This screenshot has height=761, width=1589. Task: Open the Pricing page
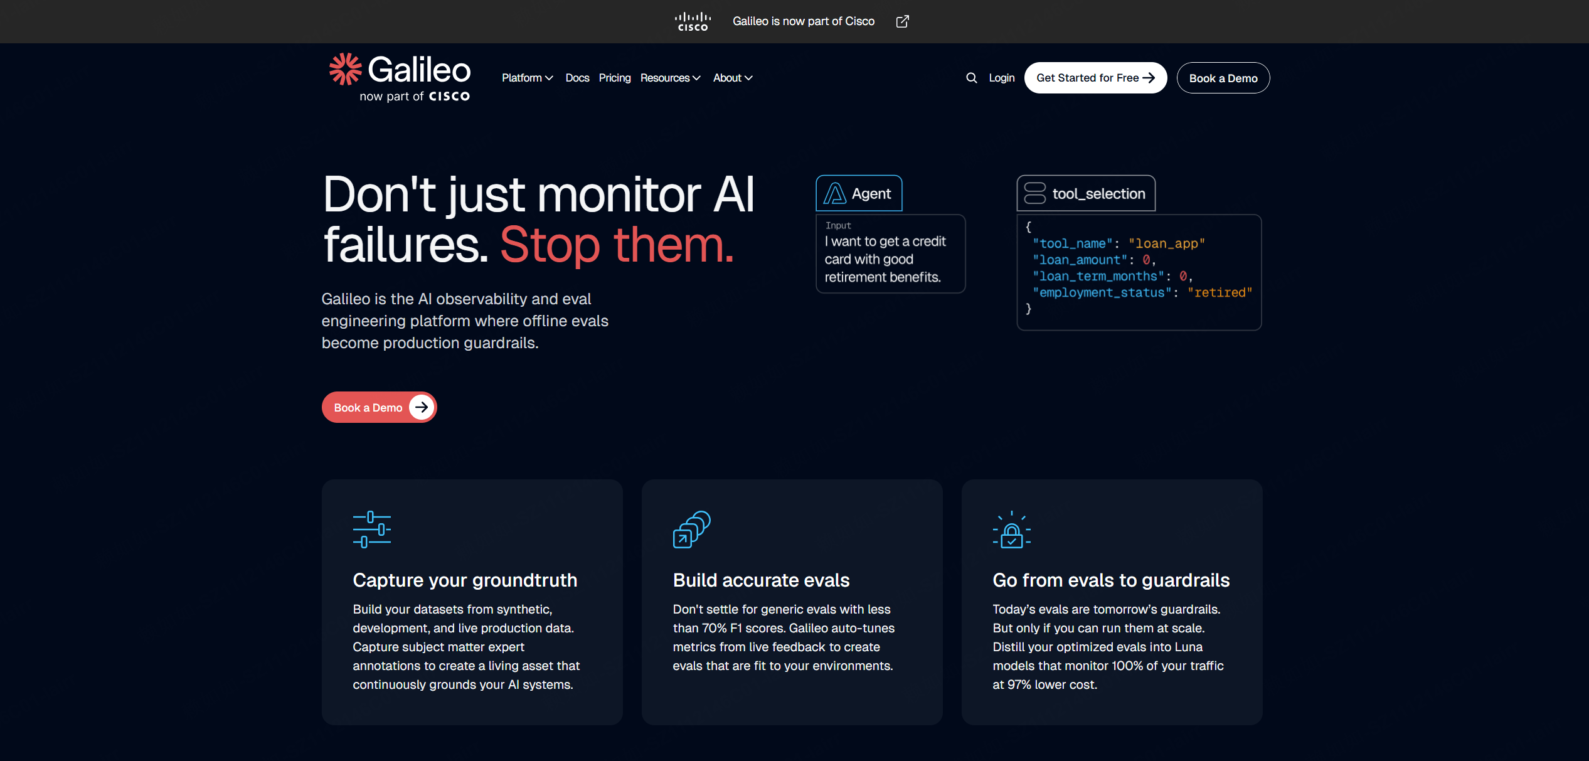[x=615, y=78]
